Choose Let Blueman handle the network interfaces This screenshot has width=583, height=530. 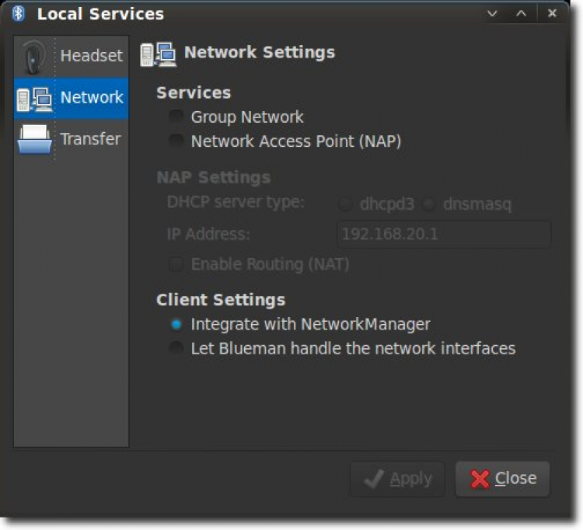(177, 348)
